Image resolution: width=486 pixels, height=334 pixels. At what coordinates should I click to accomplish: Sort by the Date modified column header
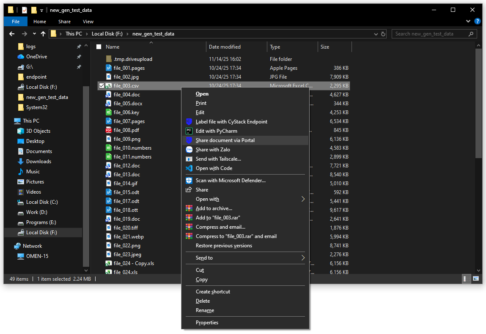236,47
